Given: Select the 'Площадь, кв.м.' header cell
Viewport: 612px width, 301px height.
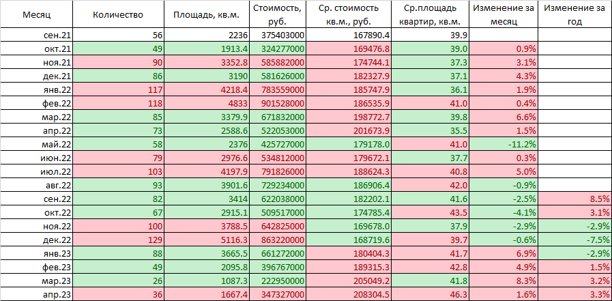Looking at the screenshot, I should click(207, 15).
